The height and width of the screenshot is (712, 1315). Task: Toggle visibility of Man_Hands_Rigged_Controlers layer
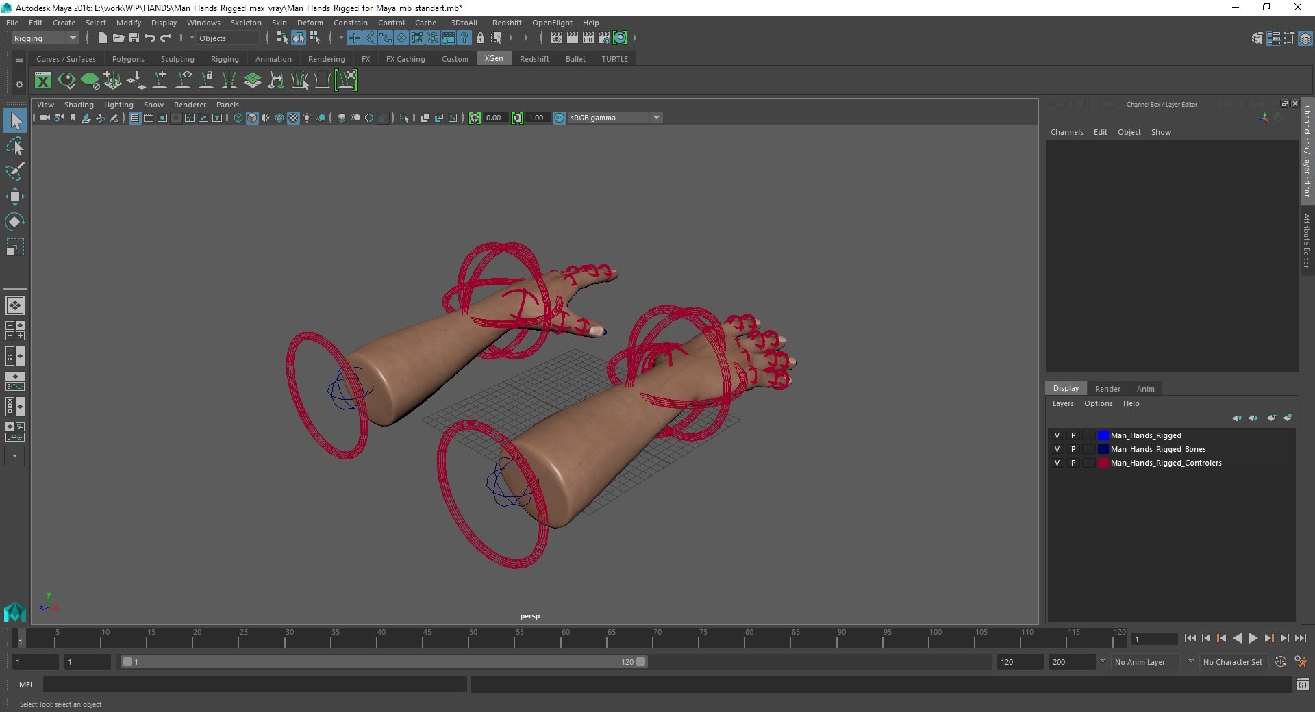pyautogui.click(x=1057, y=463)
